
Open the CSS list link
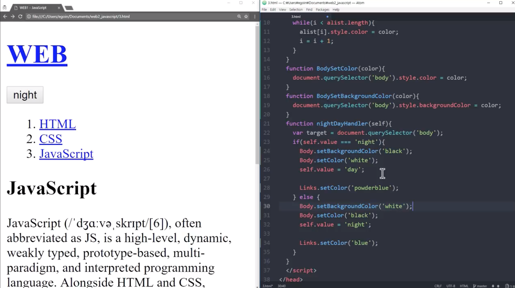[50, 139]
